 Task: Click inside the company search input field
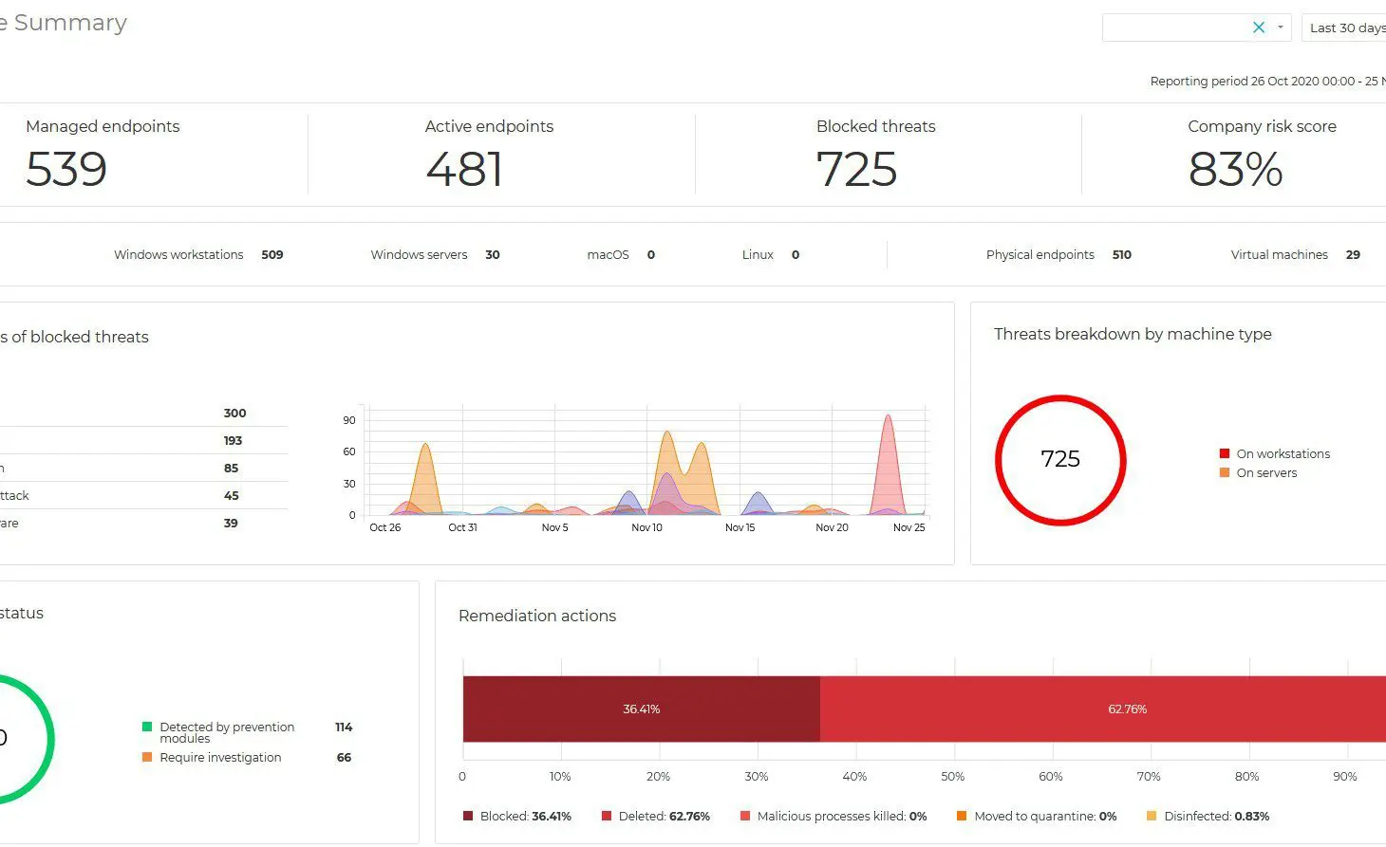[1177, 28]
